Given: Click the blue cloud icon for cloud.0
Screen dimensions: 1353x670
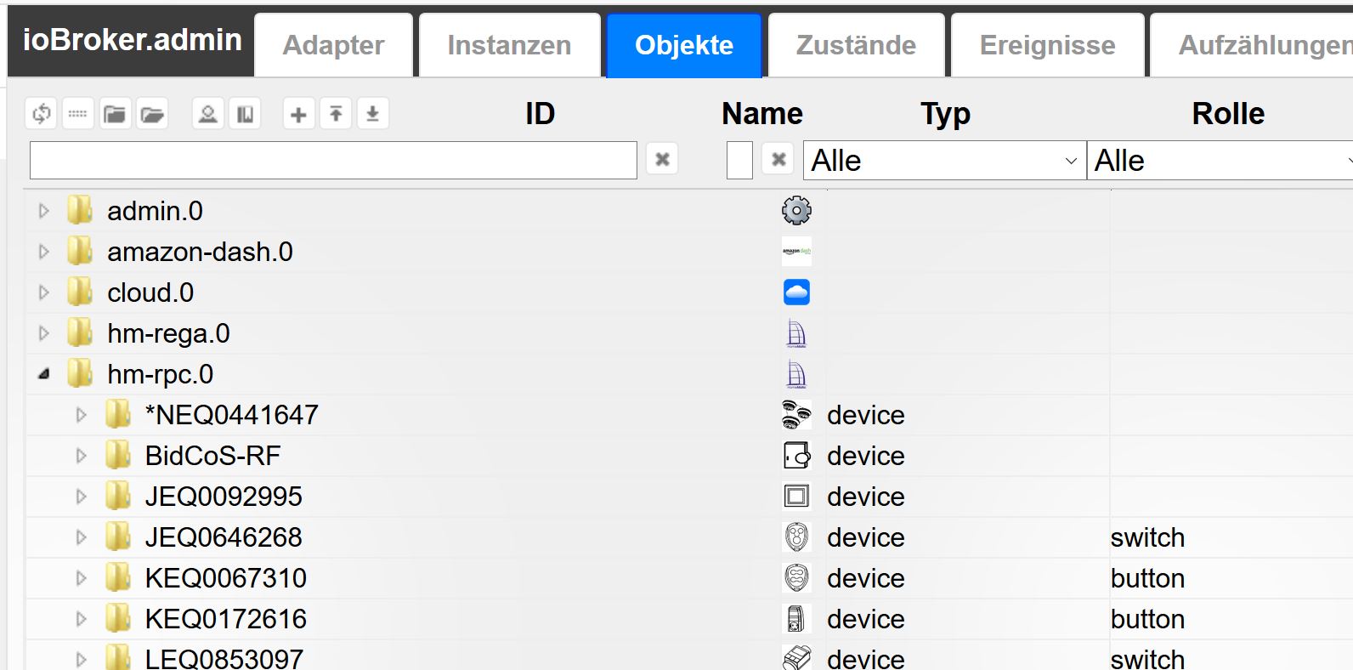Looking at the screenshot, I should (x=796, y=292).
